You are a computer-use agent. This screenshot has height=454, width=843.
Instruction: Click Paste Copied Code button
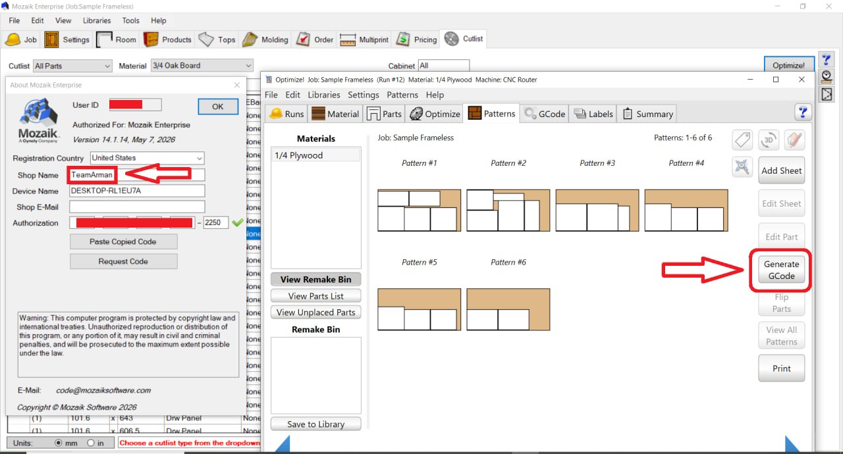123,241
